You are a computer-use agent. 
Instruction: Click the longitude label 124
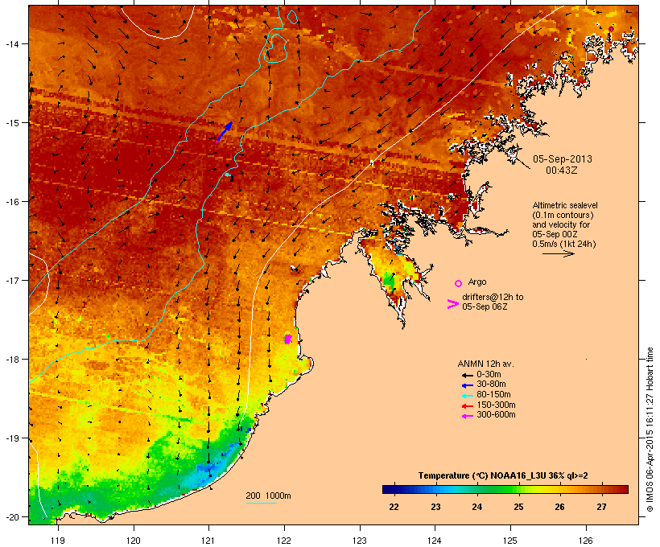tap(435, 541)
